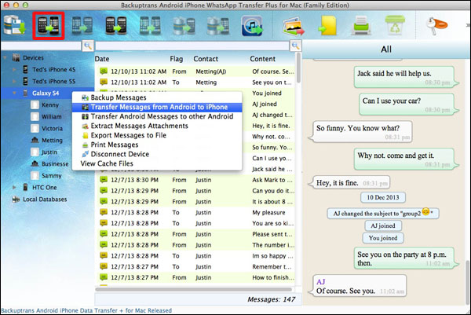
Task: Click the 'Of course. See you.' bubble from AJ
Action: pos(357,286)
